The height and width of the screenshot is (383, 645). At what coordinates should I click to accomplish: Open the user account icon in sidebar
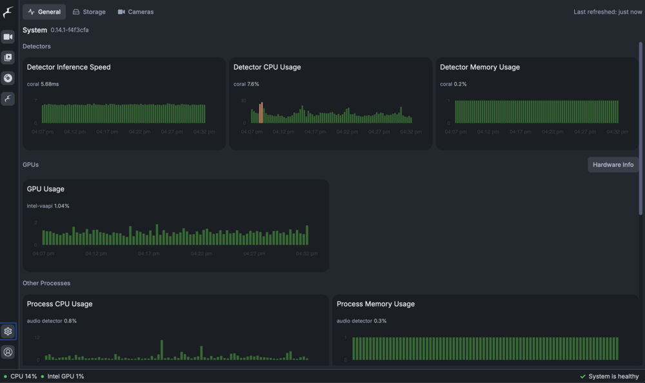8,352
